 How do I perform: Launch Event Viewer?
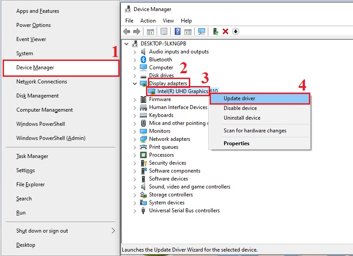[x=61, y=39]
